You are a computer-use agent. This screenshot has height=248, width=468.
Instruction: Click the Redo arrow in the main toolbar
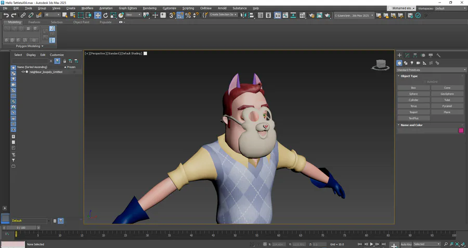pyautogui.click(x=14, y=15)
